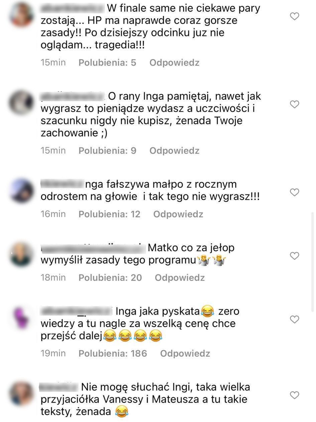Image resolution: width=316 pixels, height=422 pixels.
Task: Like the comment about finale pairs
Action: pos(294,16)
